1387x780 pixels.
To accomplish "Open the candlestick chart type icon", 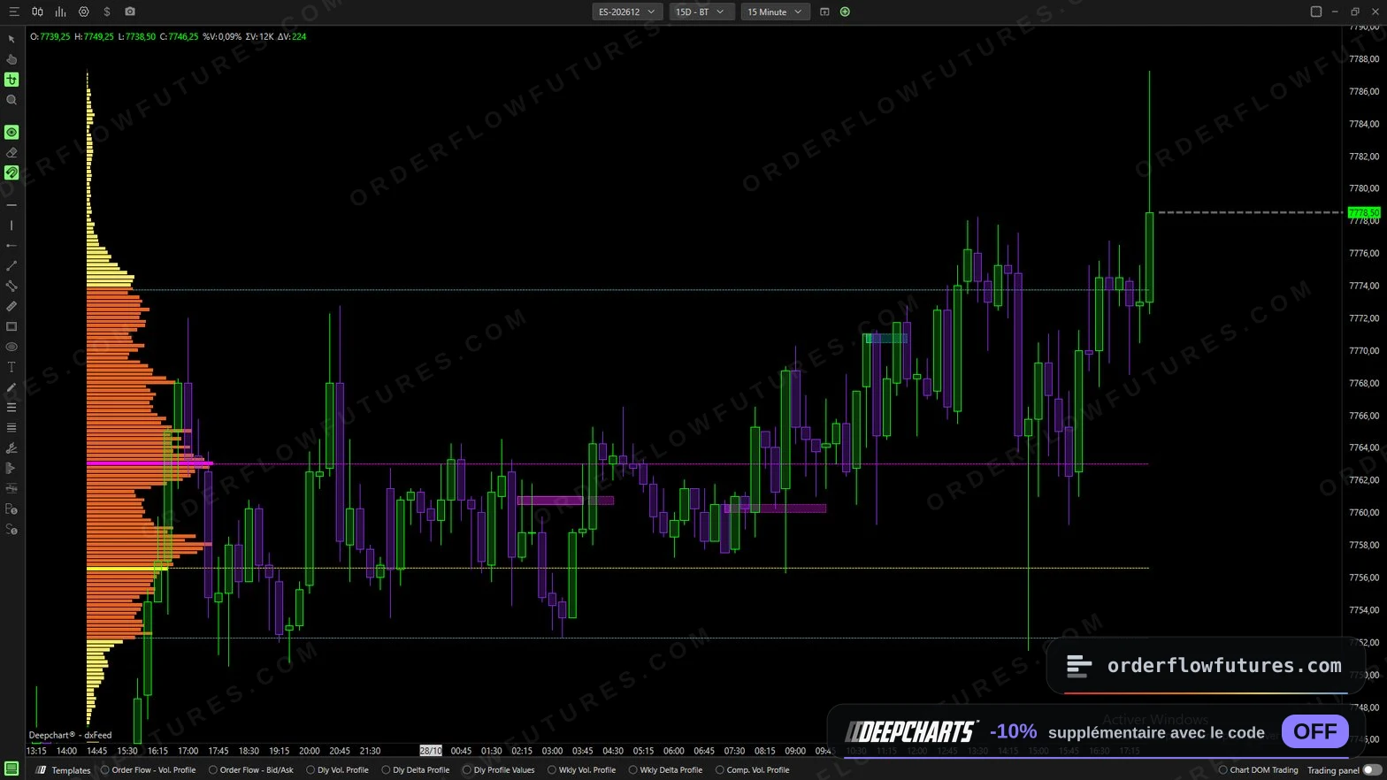I will tap(37, 11).
